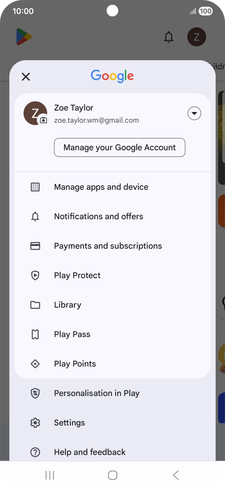Tap the Play Protect shield icon
Viewport: 225px width, 489px height.
(x=35, y=275)
